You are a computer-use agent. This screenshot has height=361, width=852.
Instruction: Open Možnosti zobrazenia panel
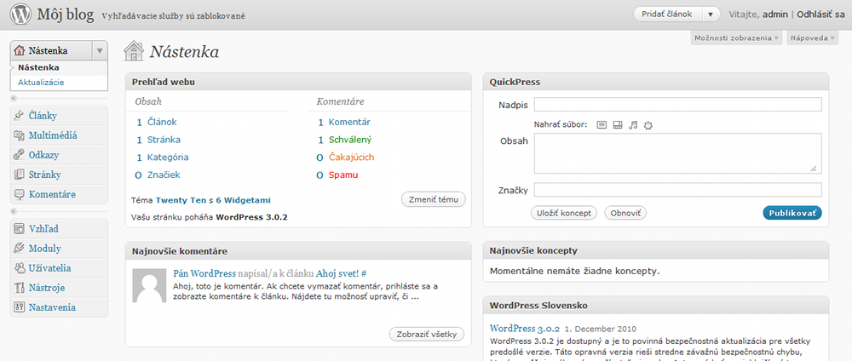737,38
